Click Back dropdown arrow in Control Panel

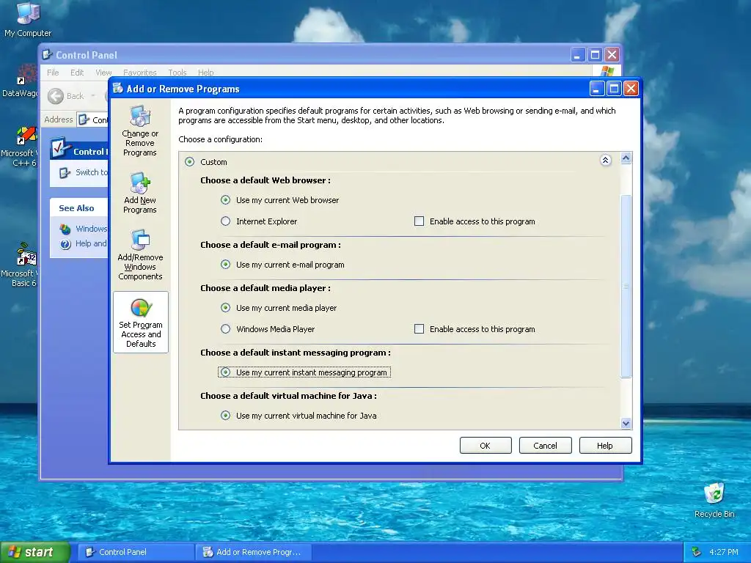point(93,96)
